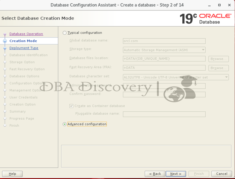Click the Global database name field

(x=164, y=41)
